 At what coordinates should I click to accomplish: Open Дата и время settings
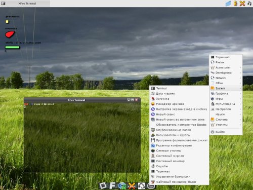point(179,94)
